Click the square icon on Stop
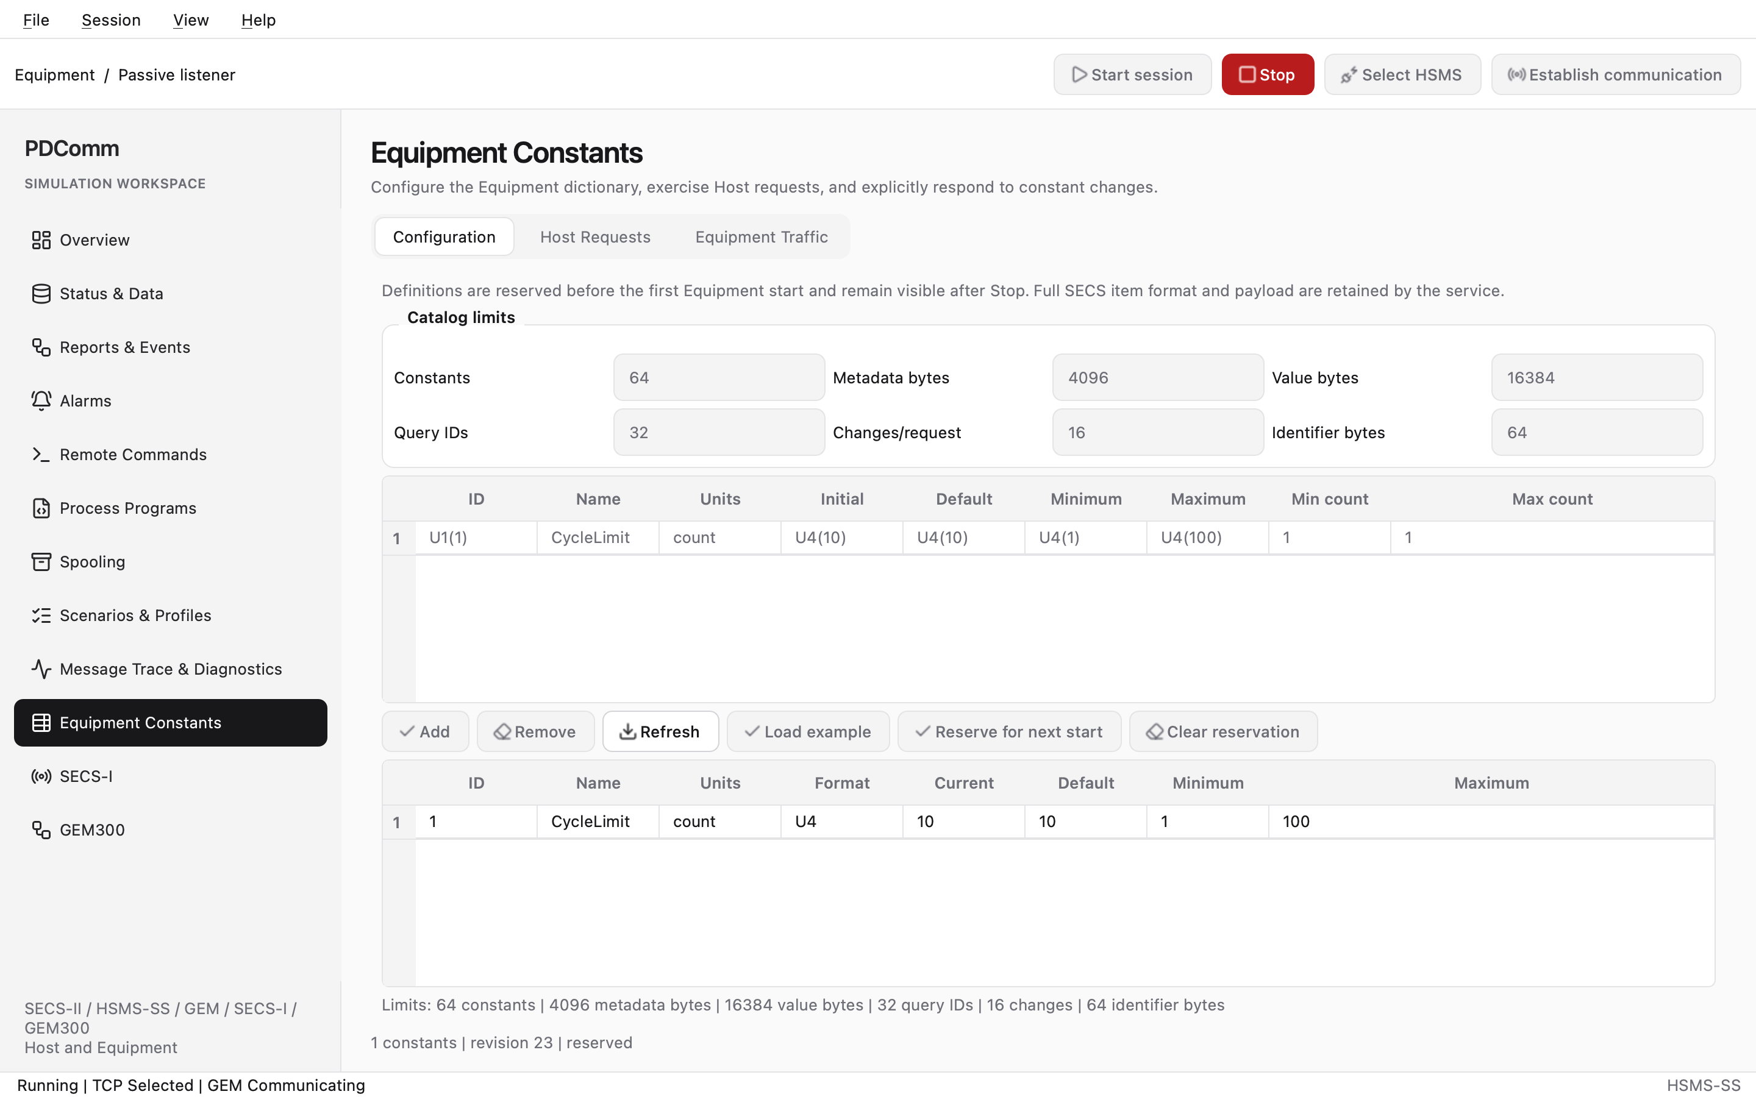Screen dimensions: 1756x1097 pos(1247,75)
